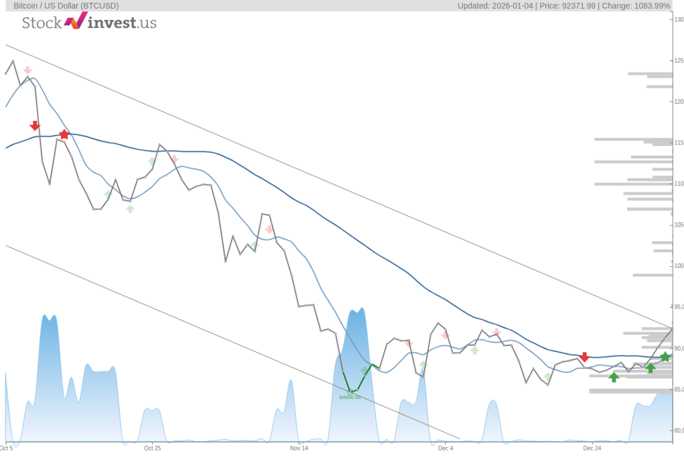Click the faded pink arrow under the early-November 106 peak
Viewport: 684px width, 456px height.
click(x=269, y=230)
